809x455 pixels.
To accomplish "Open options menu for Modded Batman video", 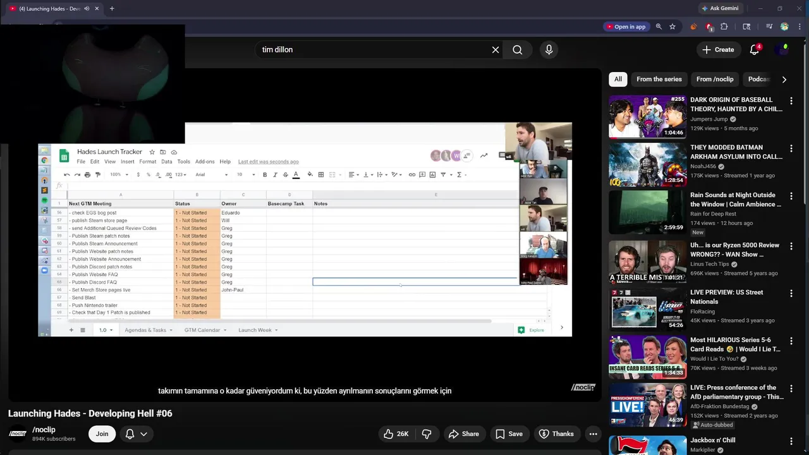I will click(x=791, y=149).
